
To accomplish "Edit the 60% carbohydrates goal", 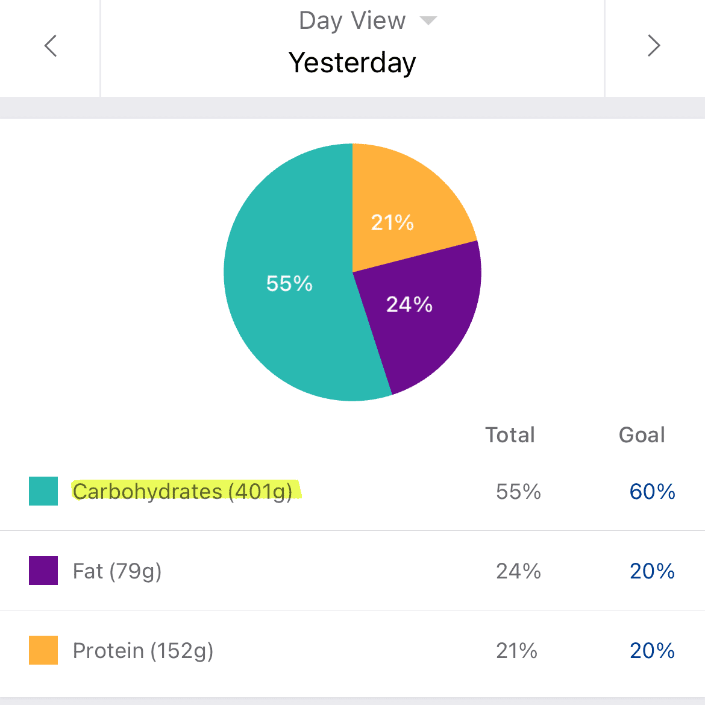I will (652, 491).
